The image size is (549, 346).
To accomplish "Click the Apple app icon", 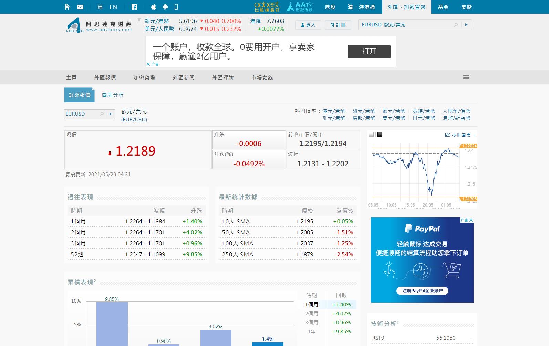I will pos(154,7).
